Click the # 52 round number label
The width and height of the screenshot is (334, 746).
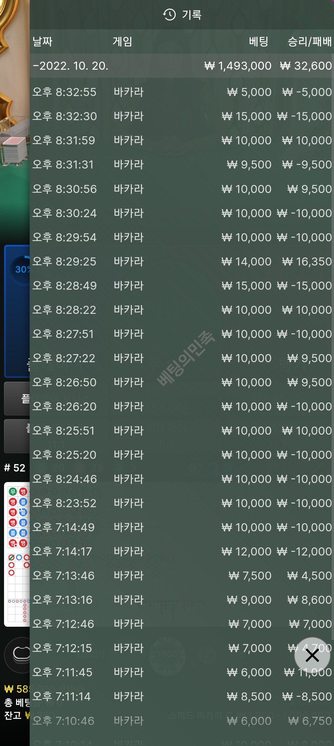click(x=15, y=468)
